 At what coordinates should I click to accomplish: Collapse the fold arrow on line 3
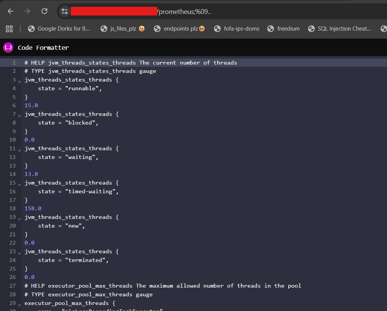coord(20,81)
